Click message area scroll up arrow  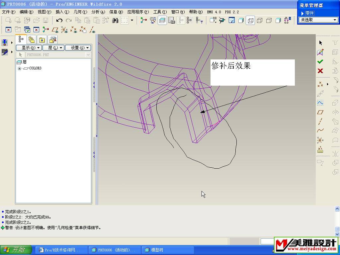coord(337,209)
